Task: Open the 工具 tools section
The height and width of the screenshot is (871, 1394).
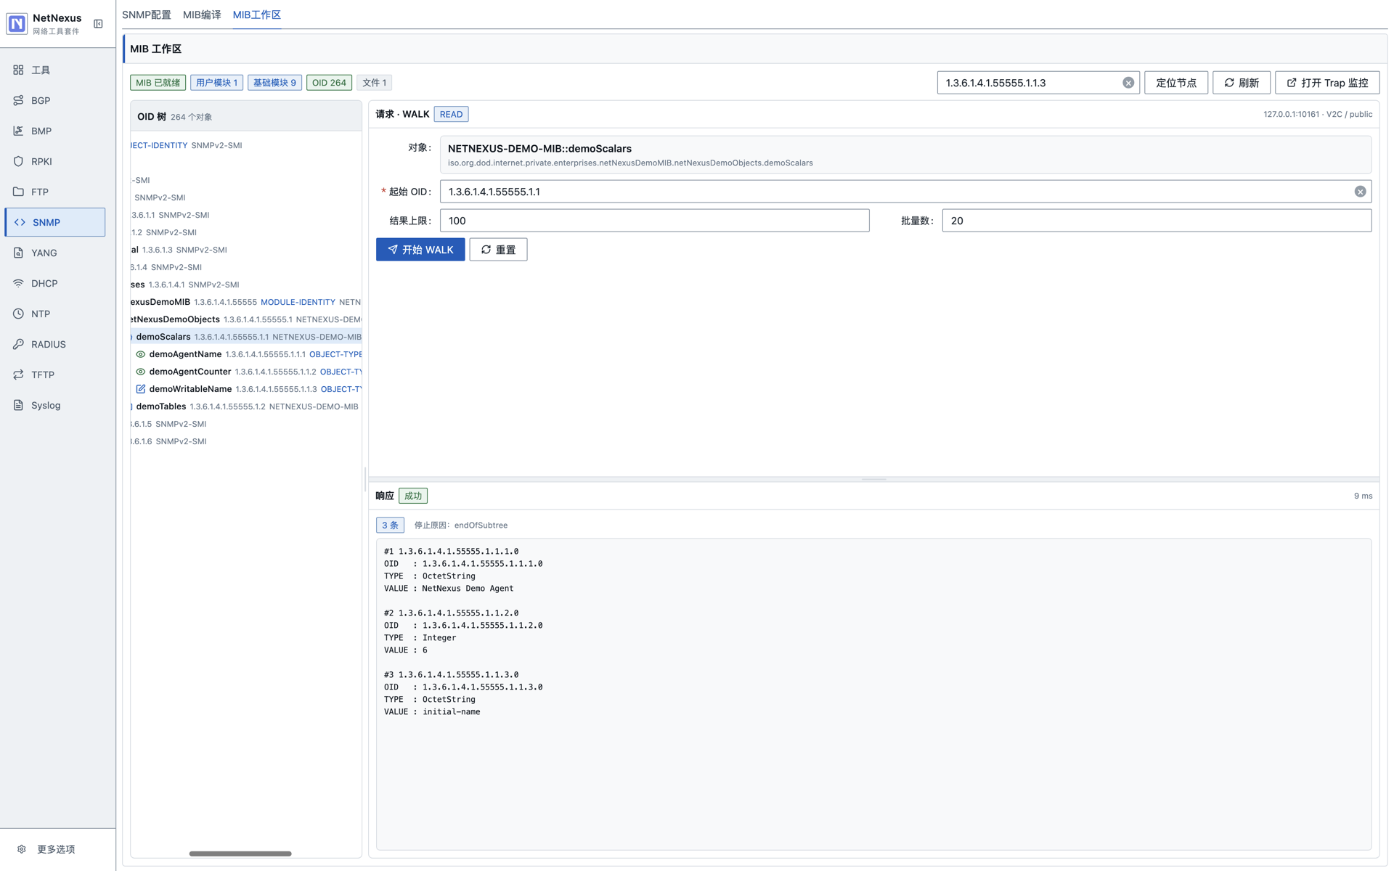Action: (x=54, y=70)
